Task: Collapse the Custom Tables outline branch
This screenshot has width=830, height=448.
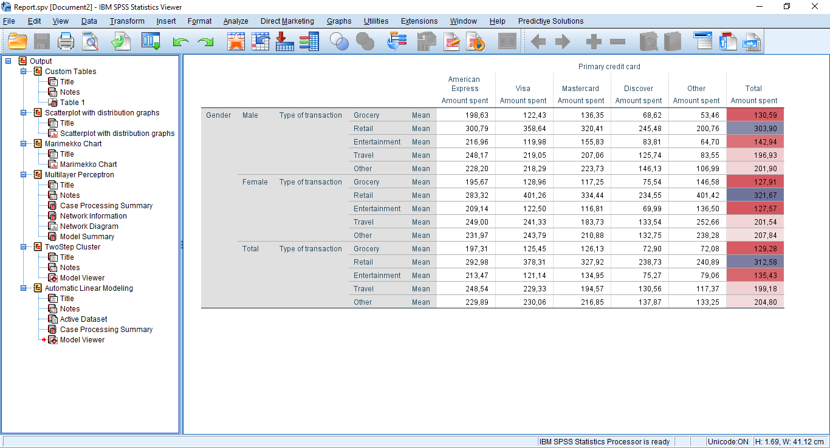Action: coord(24,71)
